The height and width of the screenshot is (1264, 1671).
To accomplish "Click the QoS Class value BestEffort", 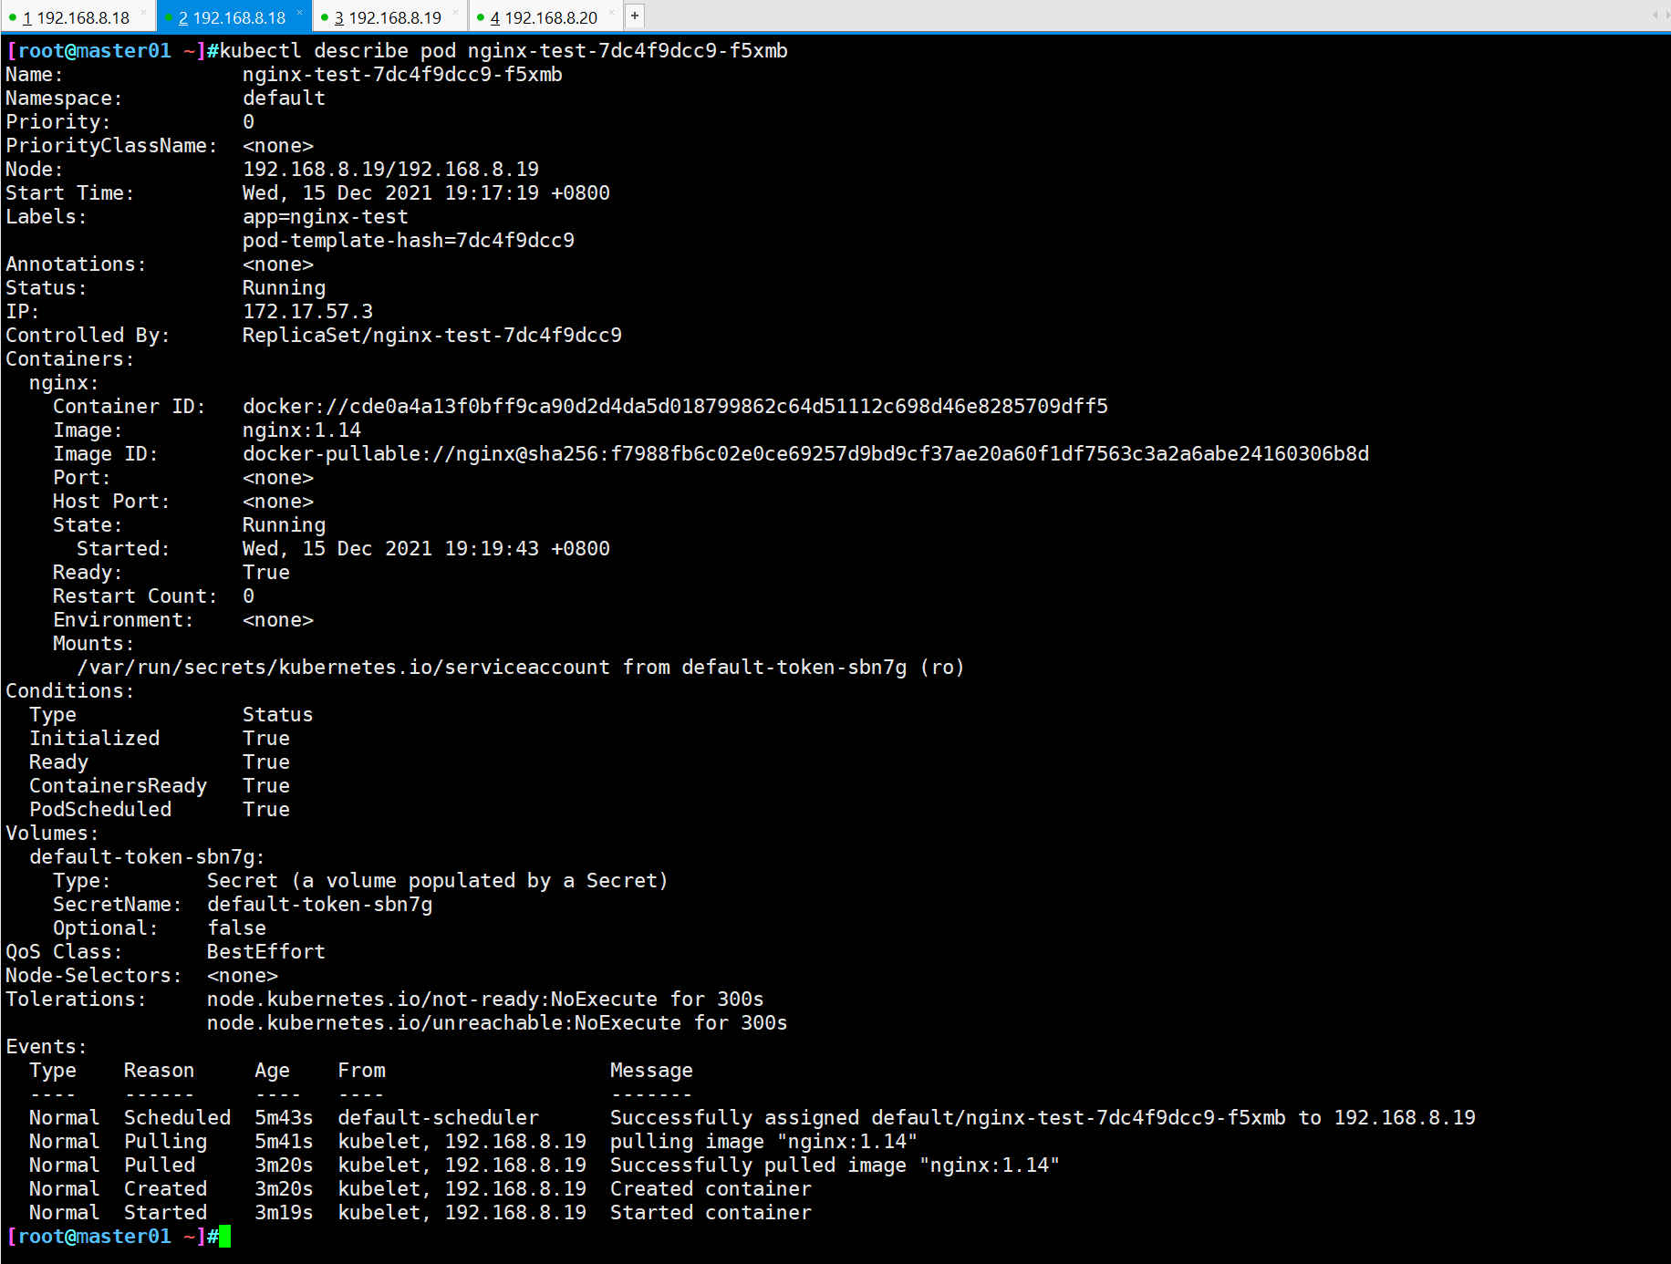I will point(266,952).
